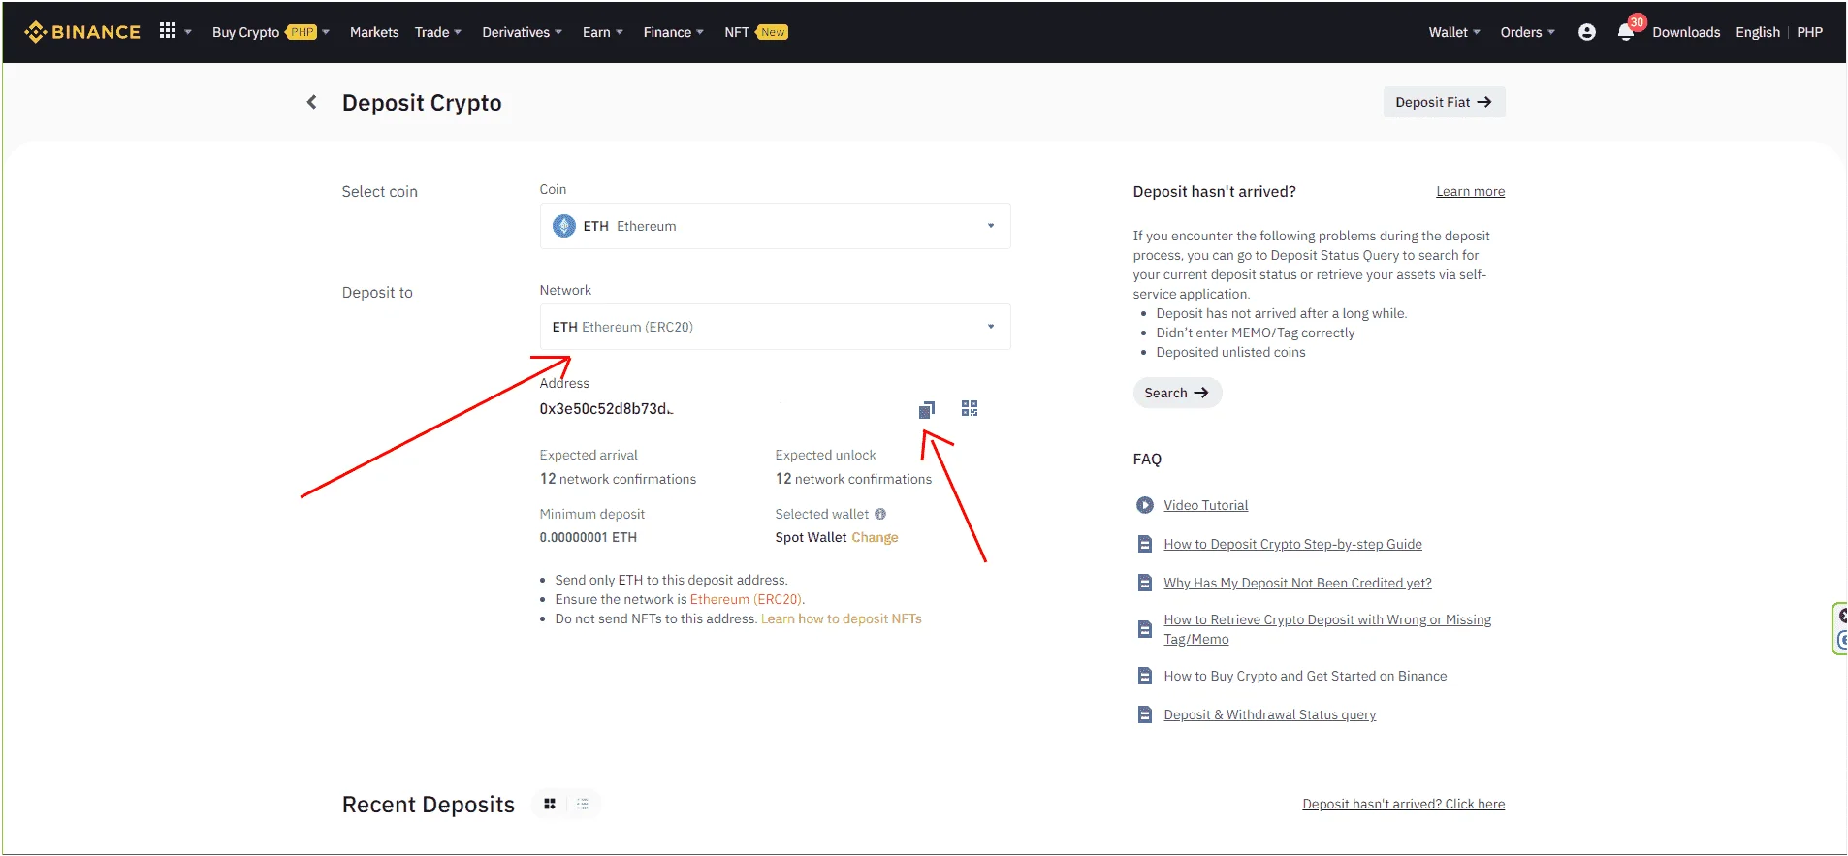Click the Ethereum coin logo in selector
The image size is (1848, 856).
(564, 226)
